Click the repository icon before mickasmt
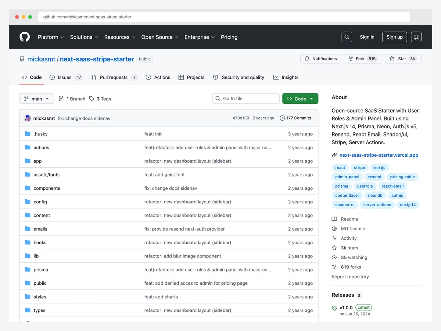This screenshot has height=331, width=441. click(x=22, y=59)
